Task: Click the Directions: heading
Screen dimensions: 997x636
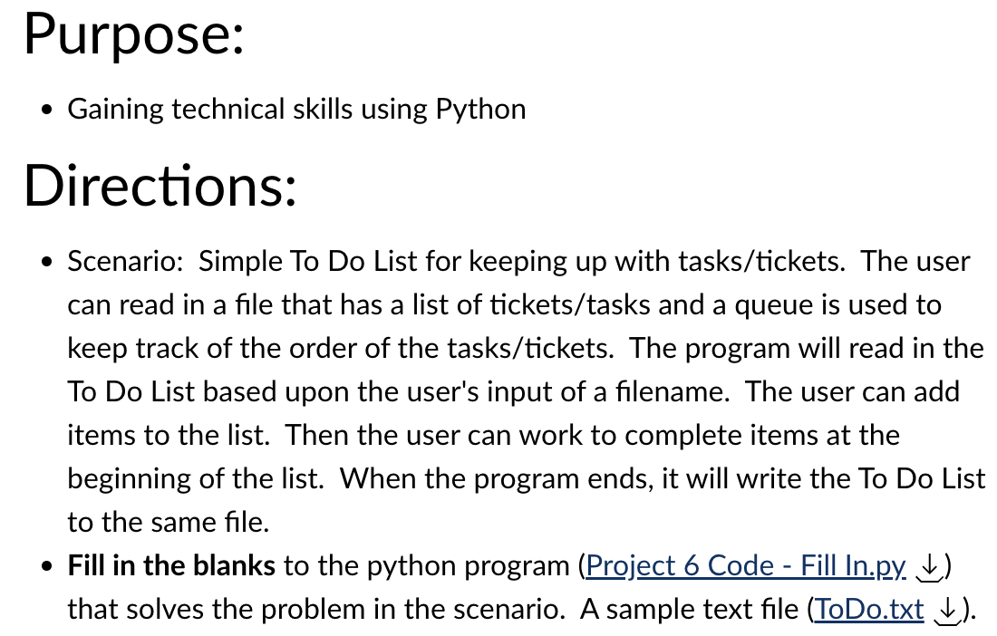Action: click(160, 186)
